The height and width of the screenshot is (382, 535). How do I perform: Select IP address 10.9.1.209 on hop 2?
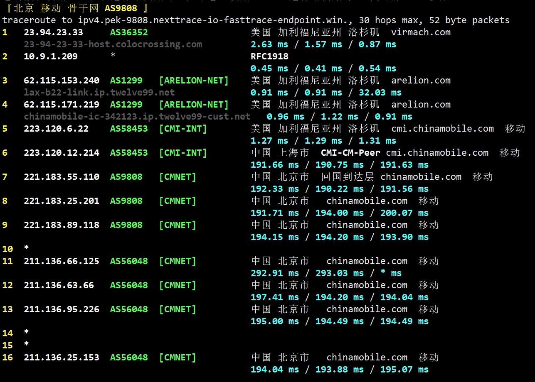click(x=51, y=56)
